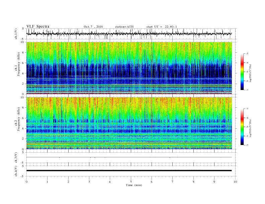Click the 'ch.3(V)' axis label
The width and height of the screenshot is (265, 204).
tap(16, 158)
